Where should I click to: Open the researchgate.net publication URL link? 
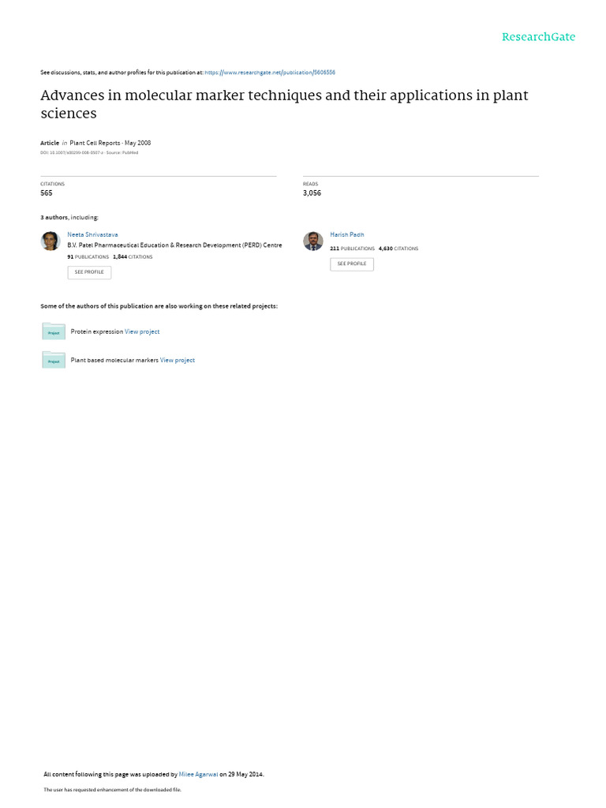270,73
